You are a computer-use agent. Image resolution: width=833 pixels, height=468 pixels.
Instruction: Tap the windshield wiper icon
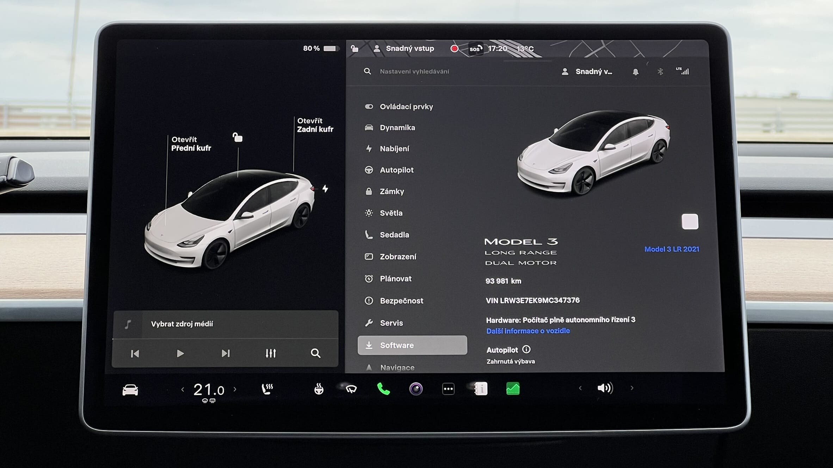tap(351, 389)
